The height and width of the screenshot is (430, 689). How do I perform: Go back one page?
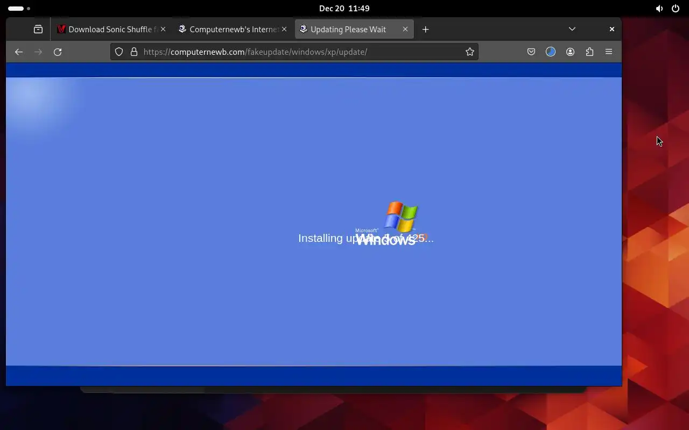19,52
